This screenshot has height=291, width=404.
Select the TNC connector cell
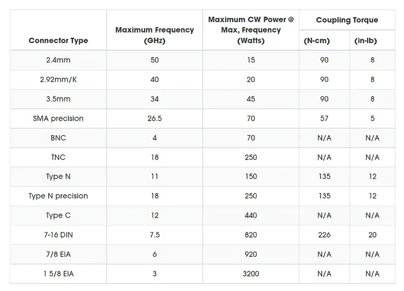58,157
